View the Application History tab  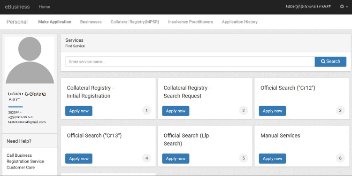pos(240,22)
